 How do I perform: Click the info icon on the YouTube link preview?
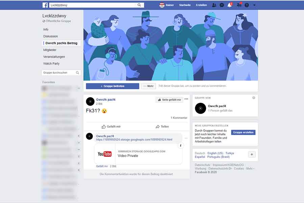tap(180, 145)
